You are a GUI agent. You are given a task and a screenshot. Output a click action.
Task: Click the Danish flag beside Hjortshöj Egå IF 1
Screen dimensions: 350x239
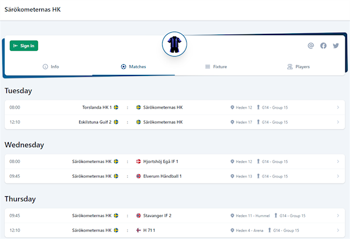tap(138, 161)
